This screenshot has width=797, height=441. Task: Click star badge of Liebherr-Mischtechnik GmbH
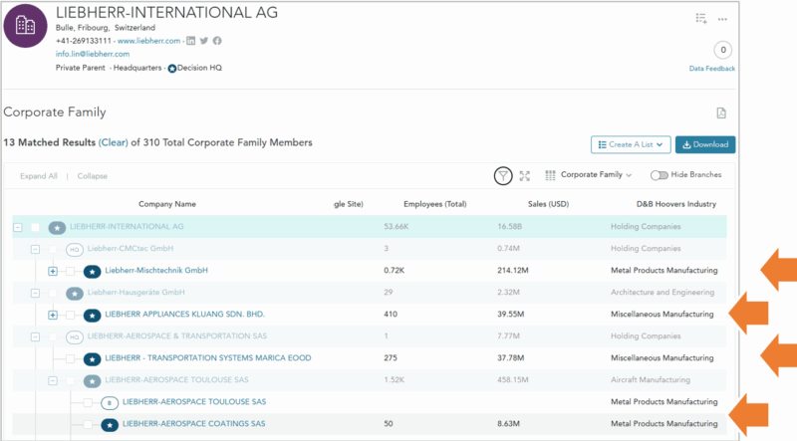tap(92, 272)
